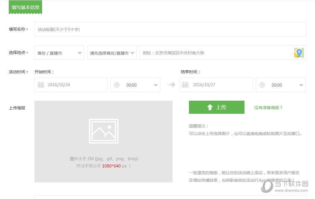This screenshot has height=199, width=315.
Task: Click the image placeholder icon in poster area
Action: [x=103, y=131]
